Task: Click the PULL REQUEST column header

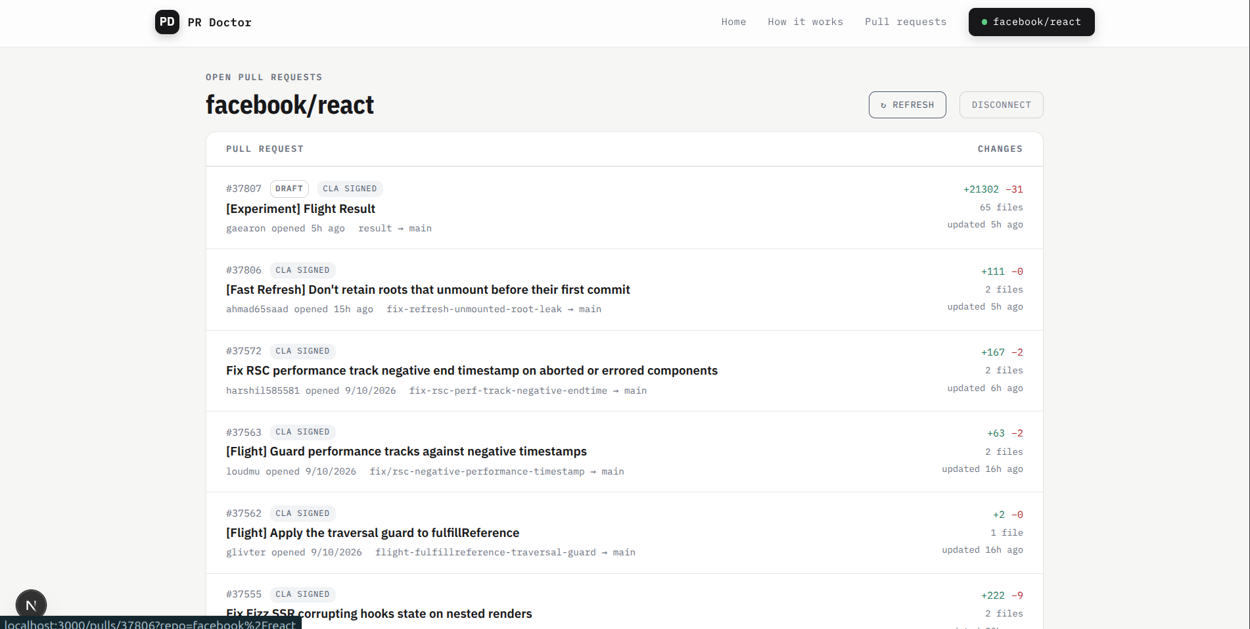Action: [x=265, y=149]
